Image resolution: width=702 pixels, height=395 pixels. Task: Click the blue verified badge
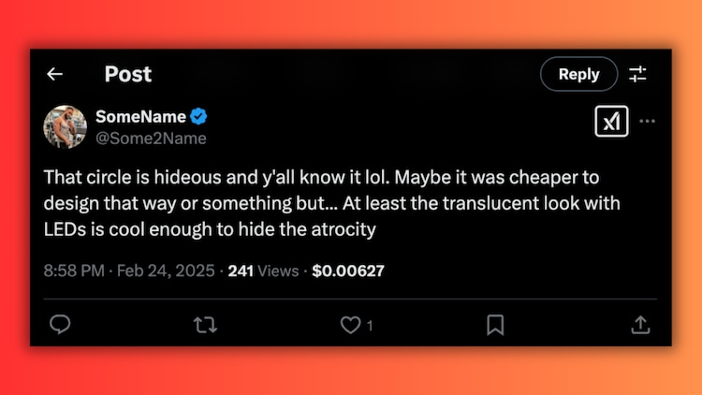tap(199, 117)
